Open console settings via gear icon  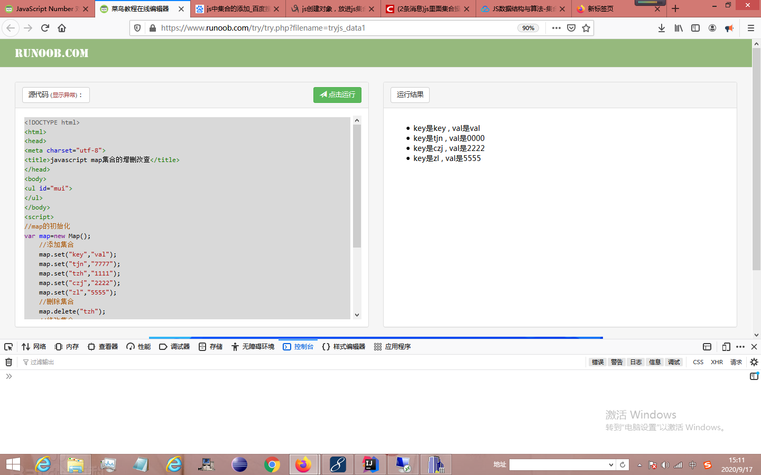[754, 362]
